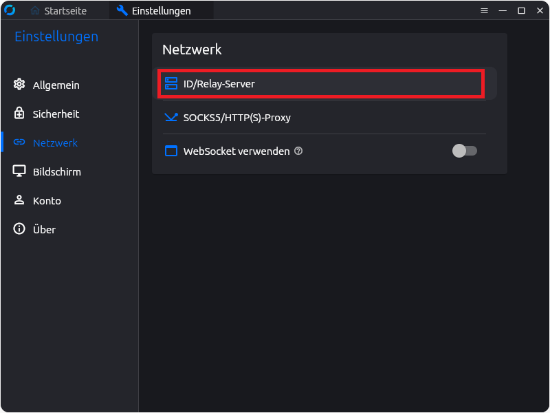Select the Konto user icon

point(19,200)
